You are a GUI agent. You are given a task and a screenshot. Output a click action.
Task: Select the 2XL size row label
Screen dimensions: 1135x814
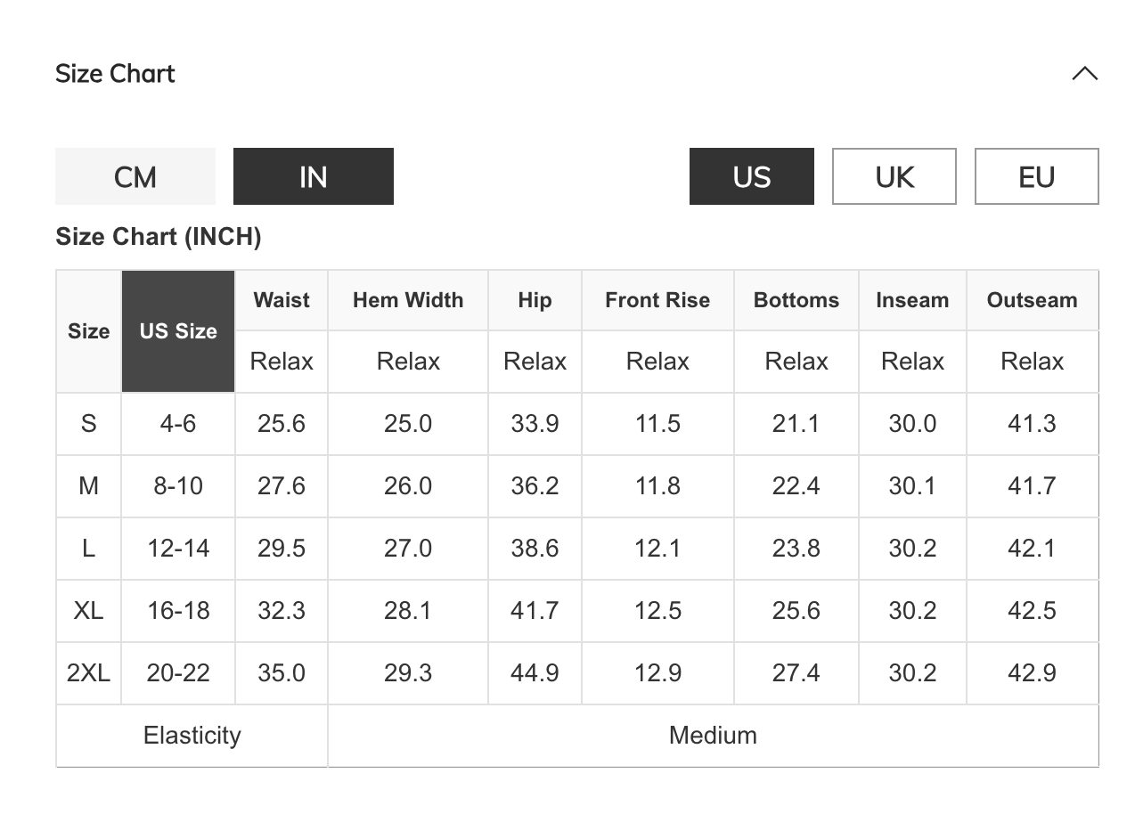pyautogui.click(x=88, y=673)
